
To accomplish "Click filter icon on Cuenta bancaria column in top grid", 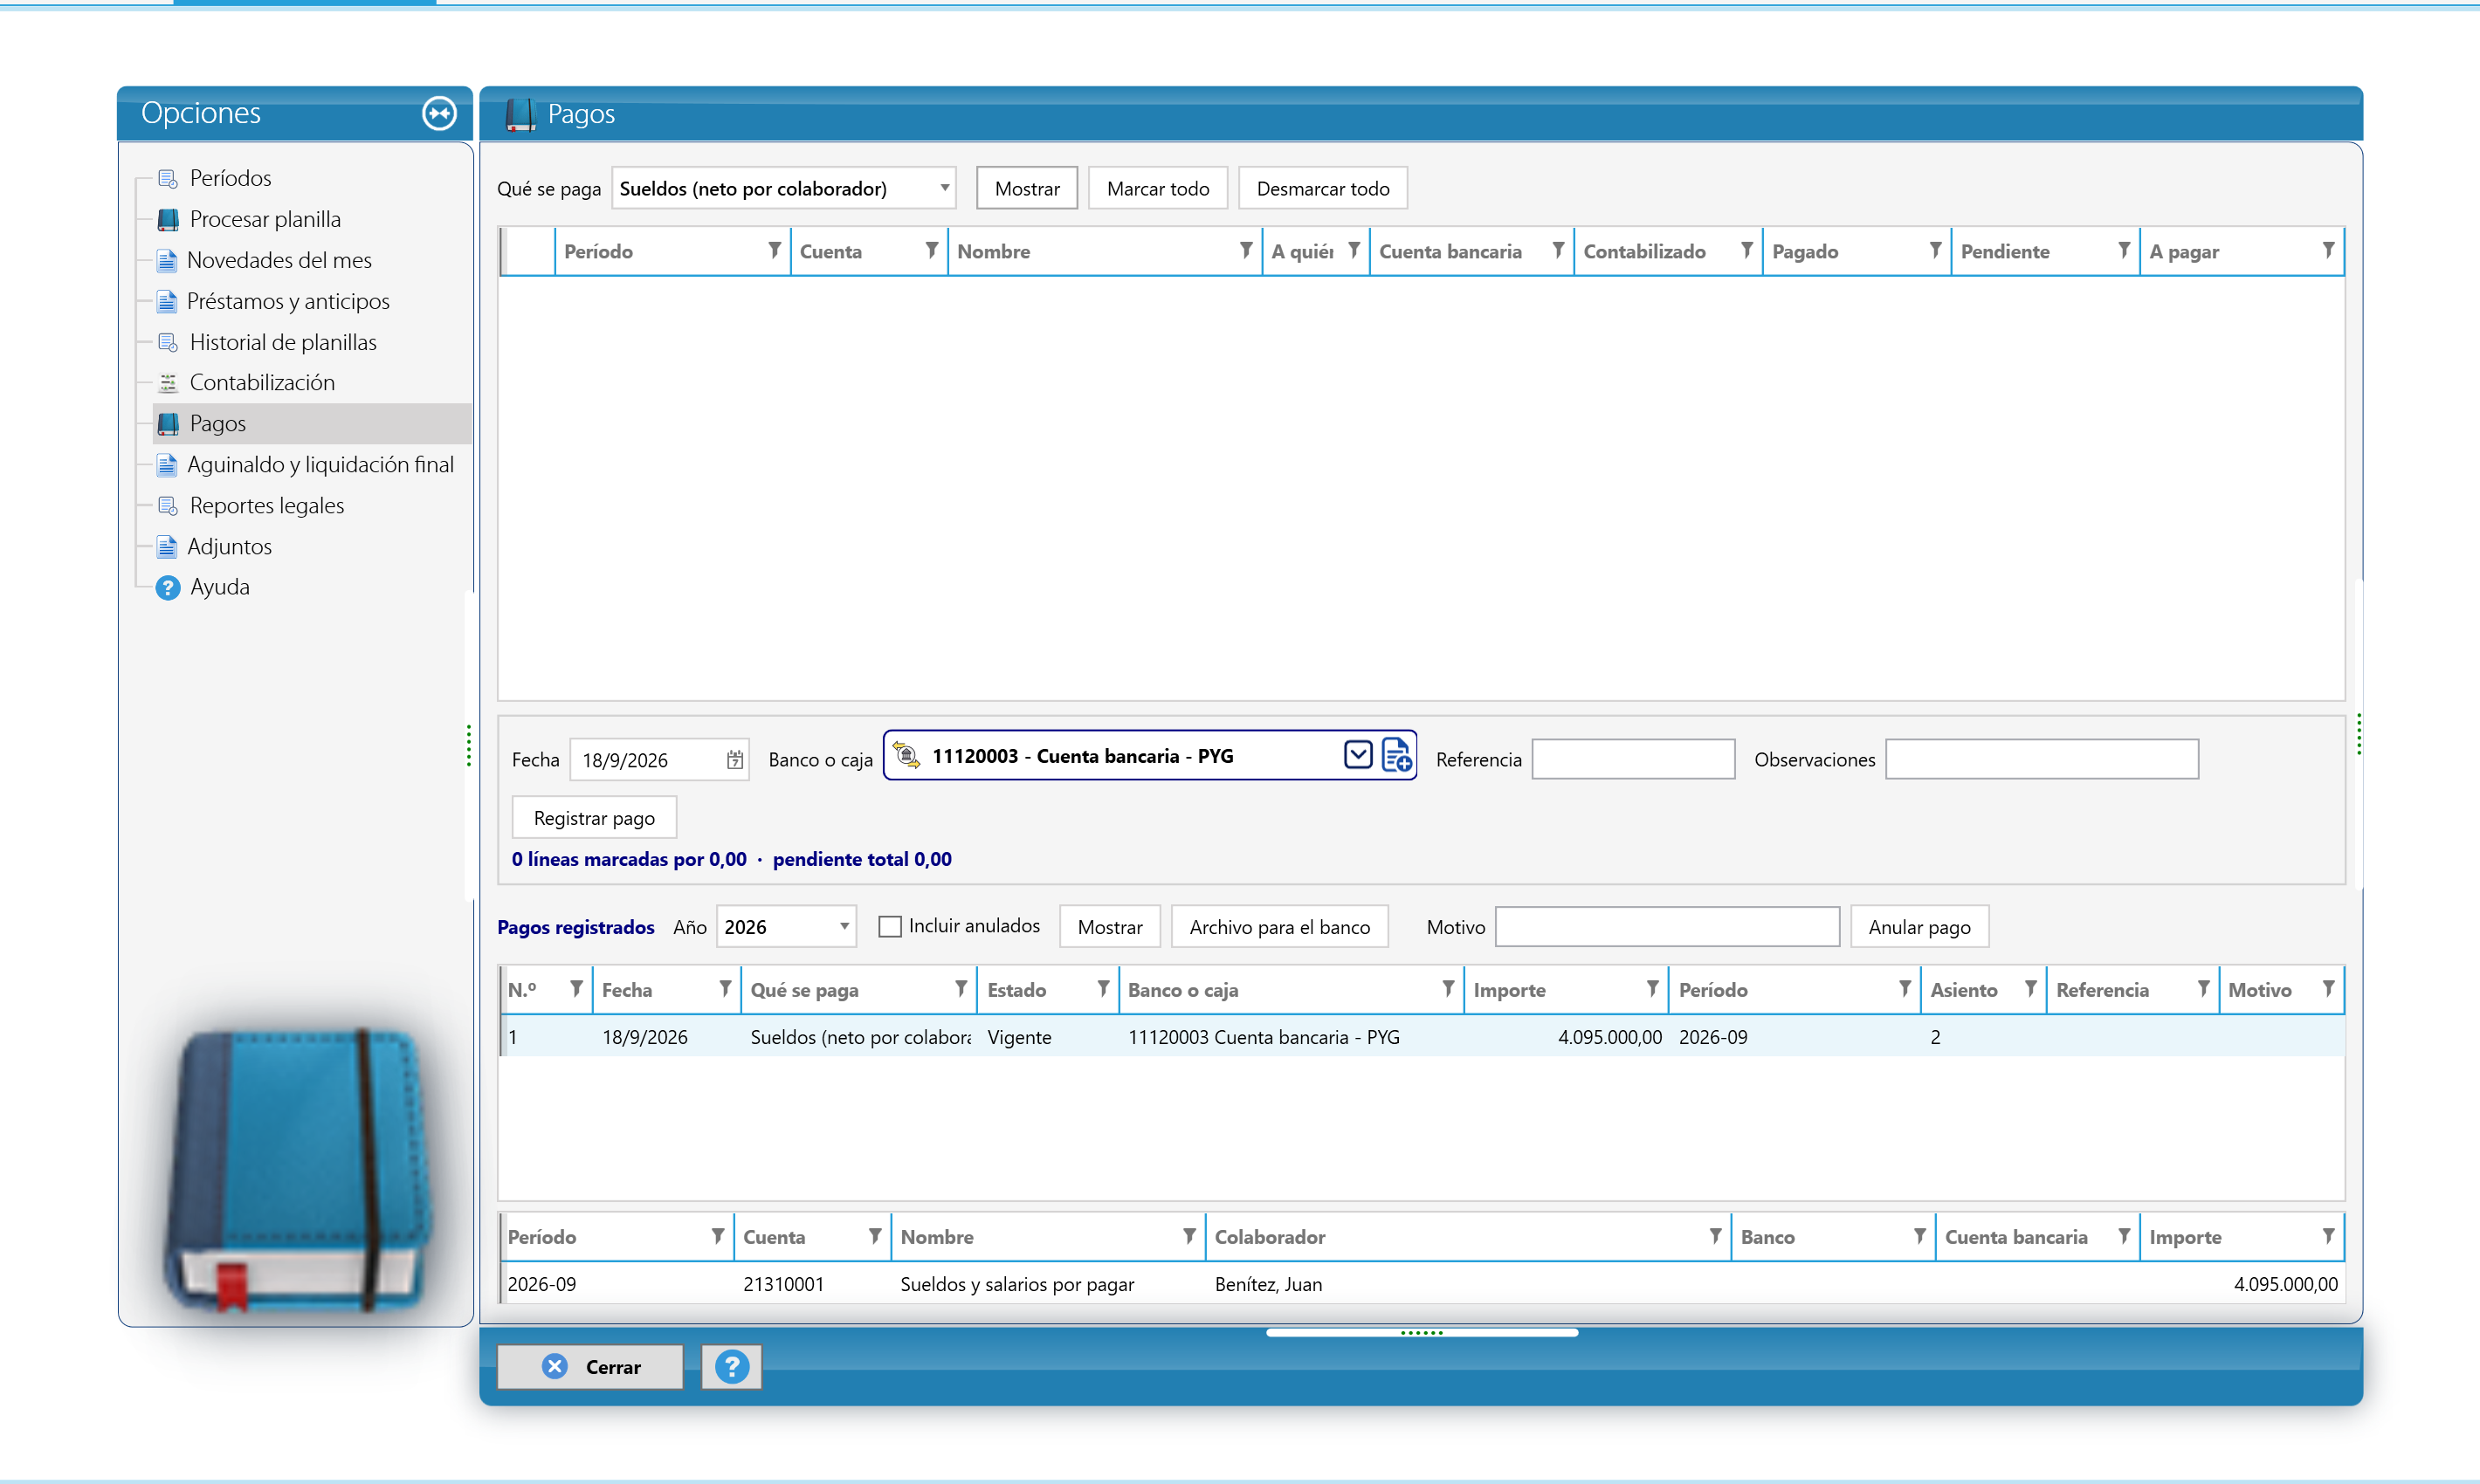I will click(1558, 250).
